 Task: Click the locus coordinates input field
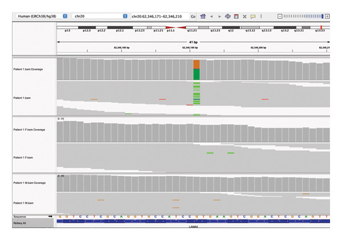[160, 16]
